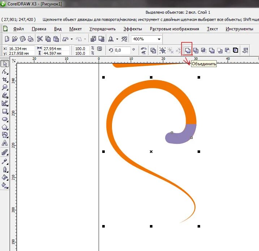Viewport: 259px width, 251px height.
Task: Expand the Redo history dropdown arrow
Action: click(85, 39)
